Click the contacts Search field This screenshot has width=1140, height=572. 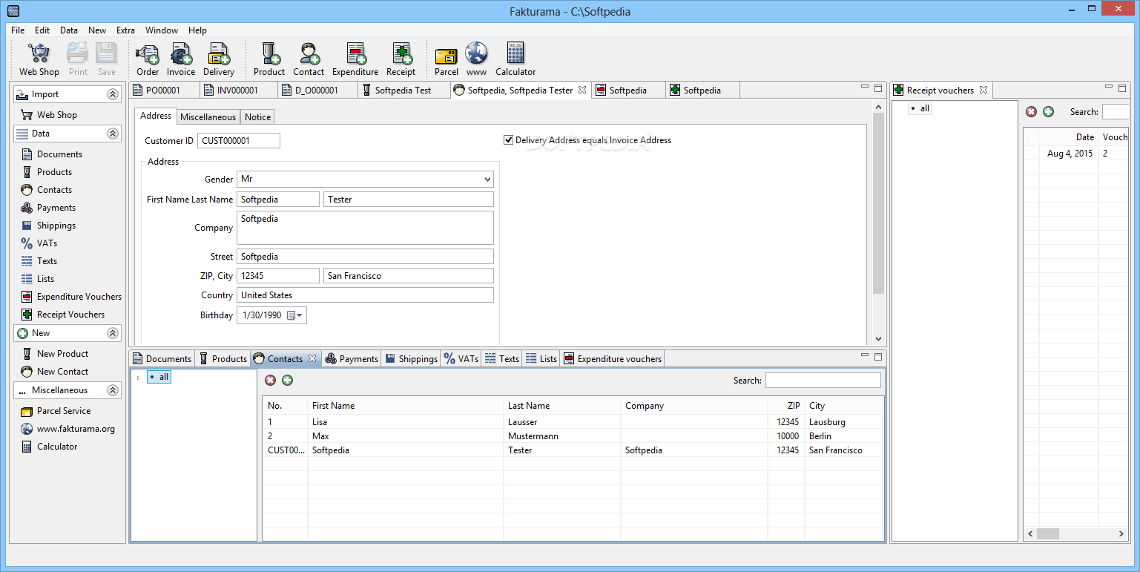(x=823, y=380)
